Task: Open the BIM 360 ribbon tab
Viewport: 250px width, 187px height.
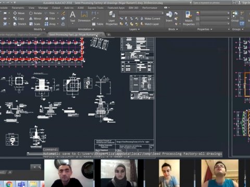Action: click(133, 8)
